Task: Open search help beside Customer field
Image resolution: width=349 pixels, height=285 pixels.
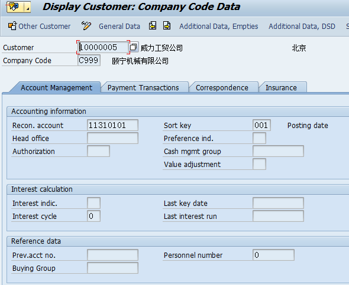Action: coord(134,47)
